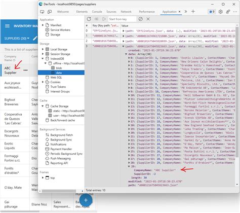
Task: Expand Session Storage tree node
Action: click(43, 54)
